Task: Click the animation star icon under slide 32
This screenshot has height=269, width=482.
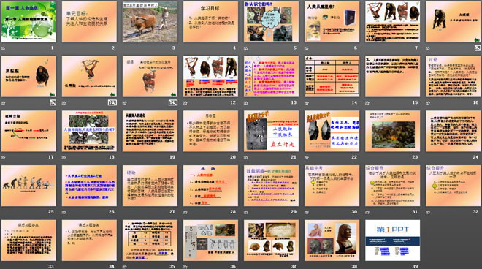Action: (428, 212)
